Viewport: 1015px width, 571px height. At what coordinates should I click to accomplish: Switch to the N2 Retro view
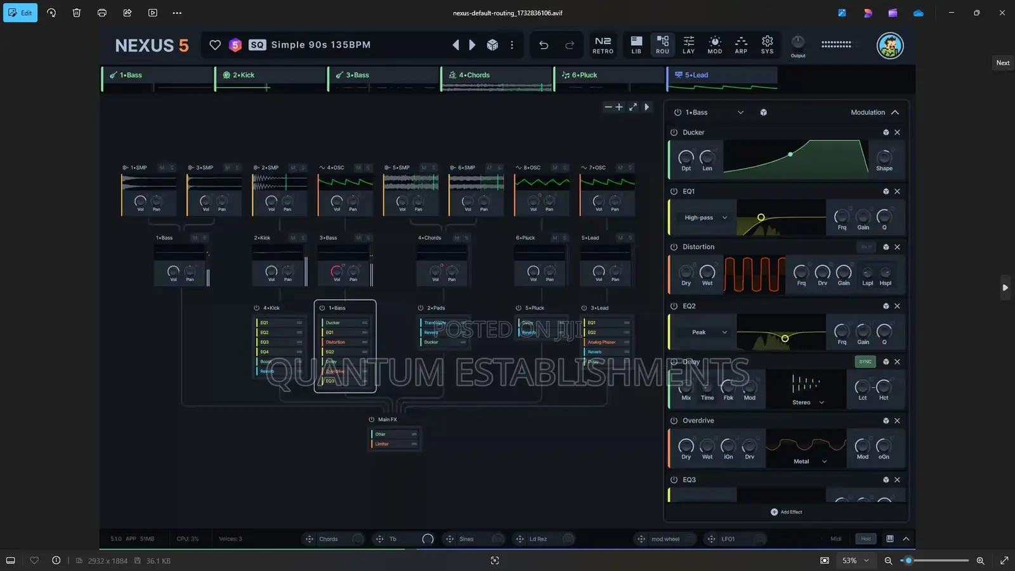pos(603,44)
